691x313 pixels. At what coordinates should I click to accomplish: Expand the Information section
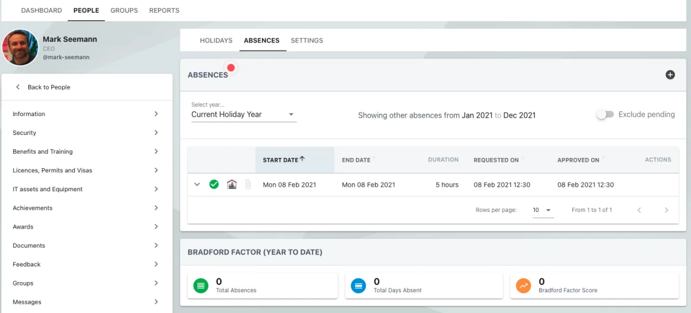pos(86,114)
